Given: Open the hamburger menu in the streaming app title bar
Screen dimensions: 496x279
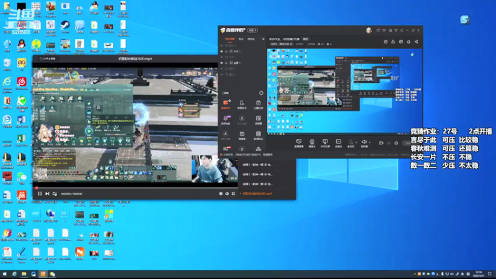Looking at the screenshot, I should pos(401,30).
